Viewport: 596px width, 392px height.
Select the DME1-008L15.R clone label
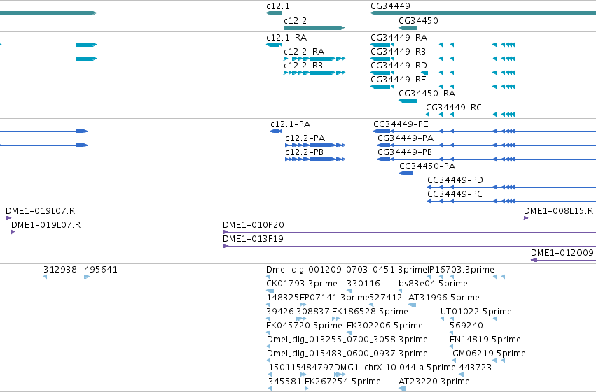[558, 211]
